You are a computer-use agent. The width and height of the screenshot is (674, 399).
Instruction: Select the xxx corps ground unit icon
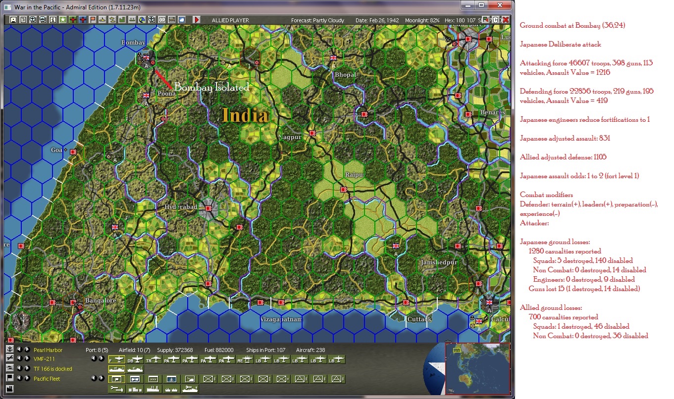pyautogui.click(x=154, y=379)
